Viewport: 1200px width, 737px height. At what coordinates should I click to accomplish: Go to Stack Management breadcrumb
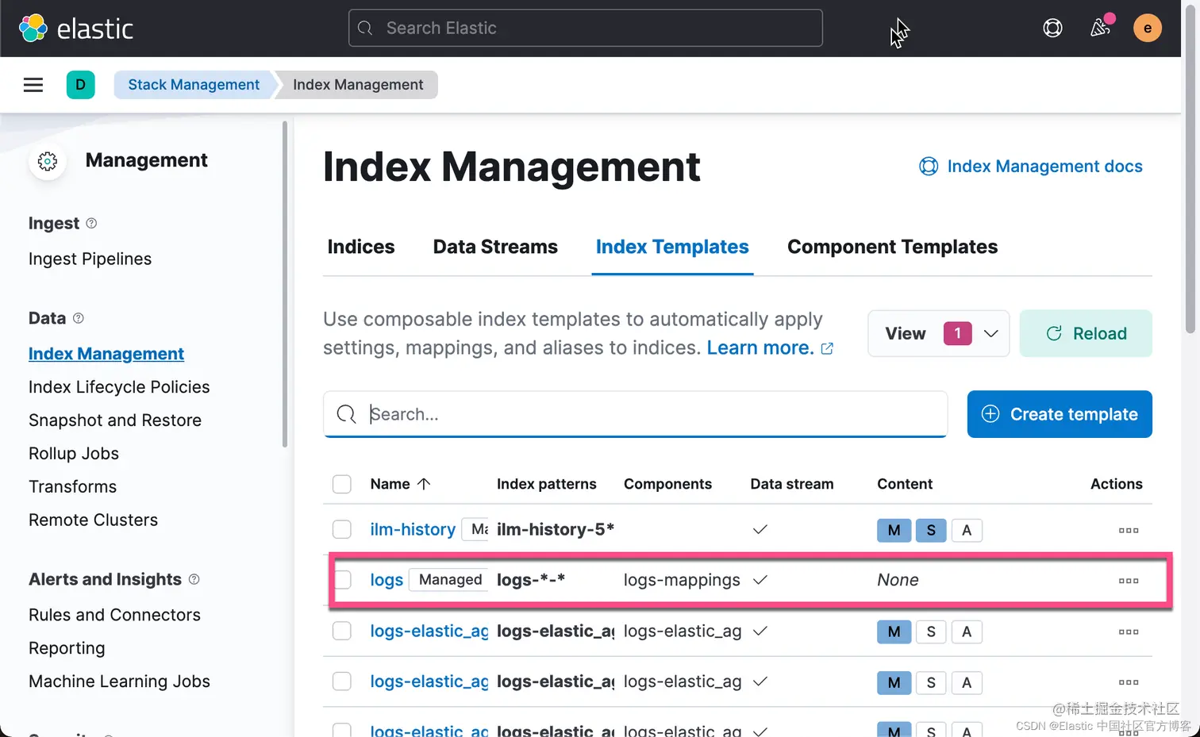(x=194, y=85)
